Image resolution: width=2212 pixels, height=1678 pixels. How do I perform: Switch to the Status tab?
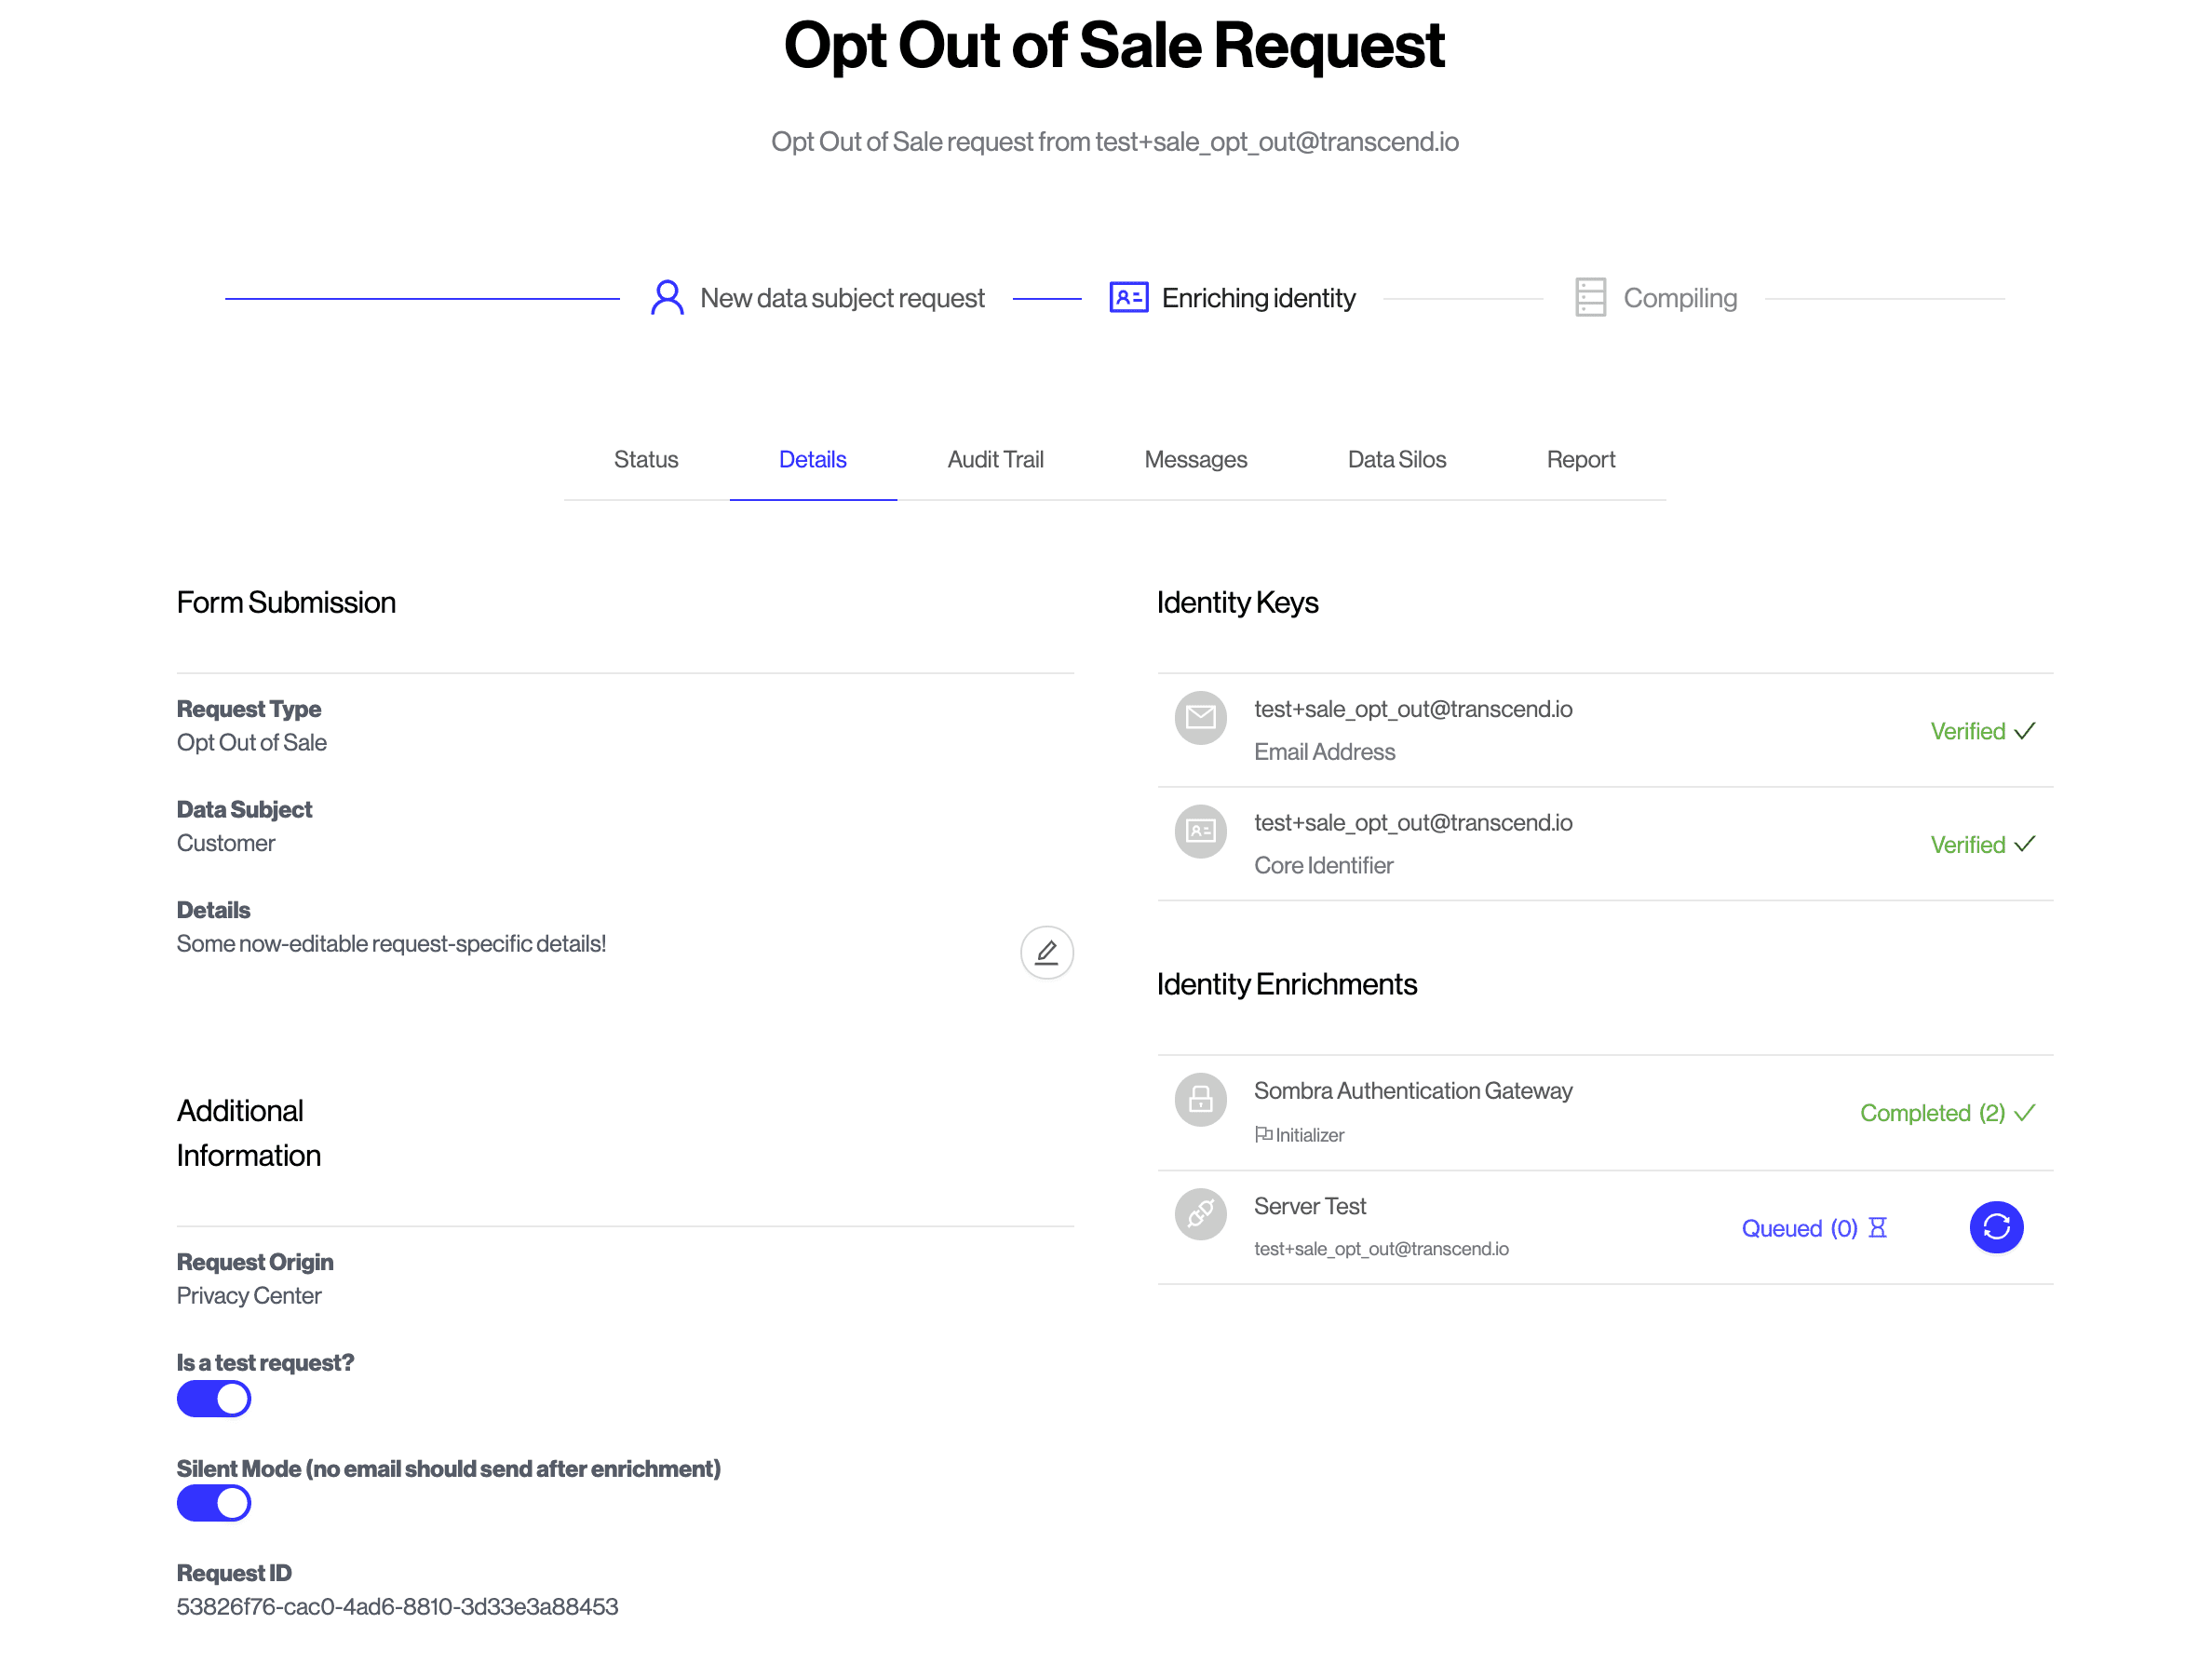click(x=646, y=460)
